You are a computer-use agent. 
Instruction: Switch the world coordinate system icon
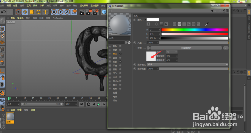tap(74, 12)
